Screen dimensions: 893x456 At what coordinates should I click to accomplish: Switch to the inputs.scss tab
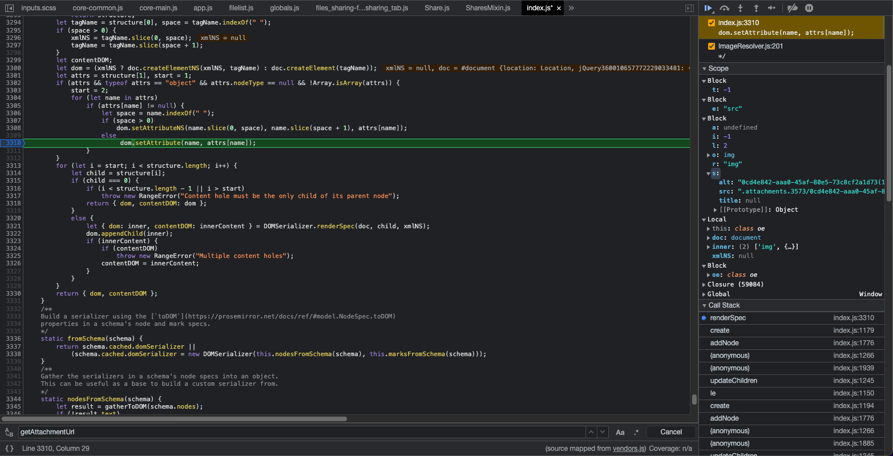point(39,8)
